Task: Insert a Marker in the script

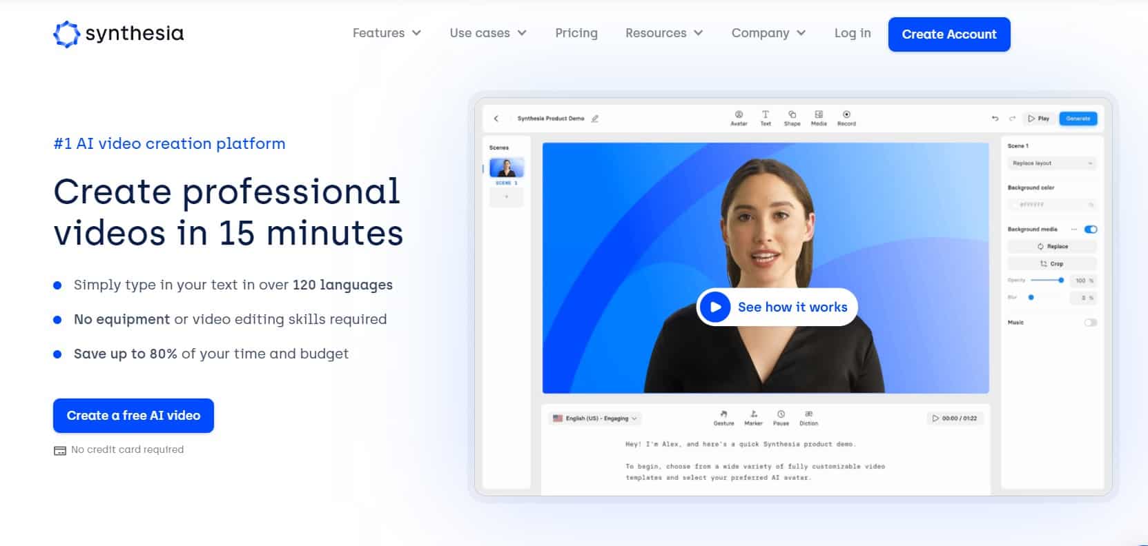Action: pyautogui.click(x=753, y=418)
